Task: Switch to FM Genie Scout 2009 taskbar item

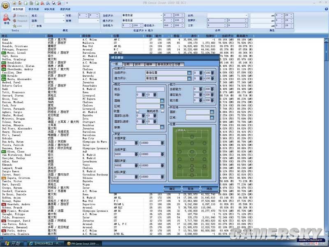Action: [x=83, y=244]
